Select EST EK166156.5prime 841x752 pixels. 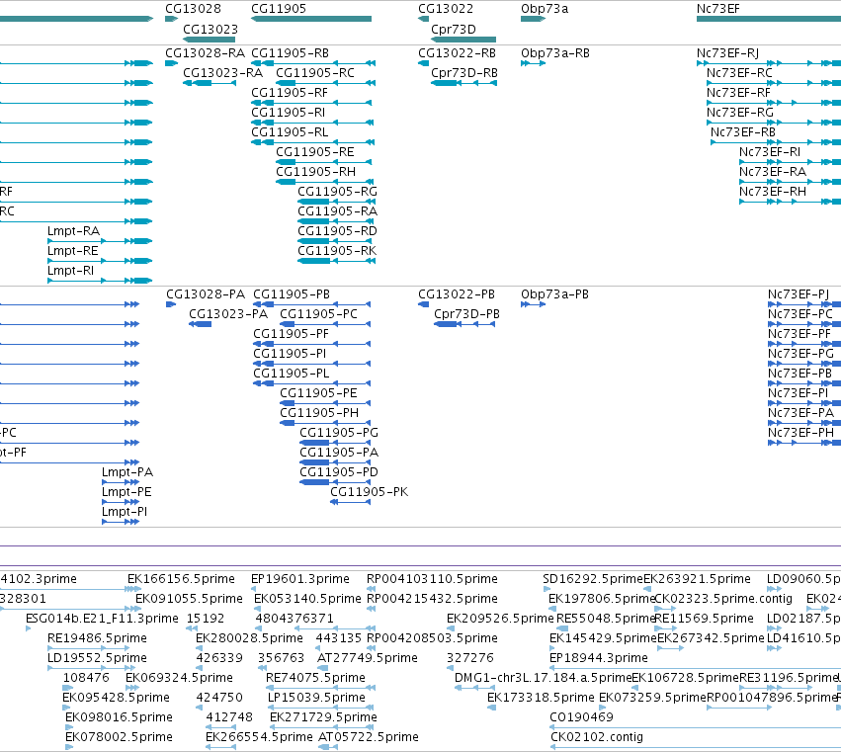(181, 579)
